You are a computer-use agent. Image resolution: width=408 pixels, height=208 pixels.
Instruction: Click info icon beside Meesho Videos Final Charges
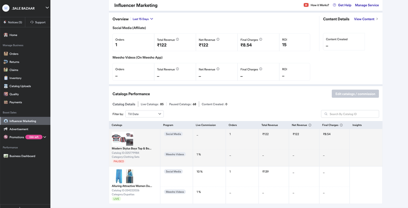pyautogui.click(x=261, y=69)
